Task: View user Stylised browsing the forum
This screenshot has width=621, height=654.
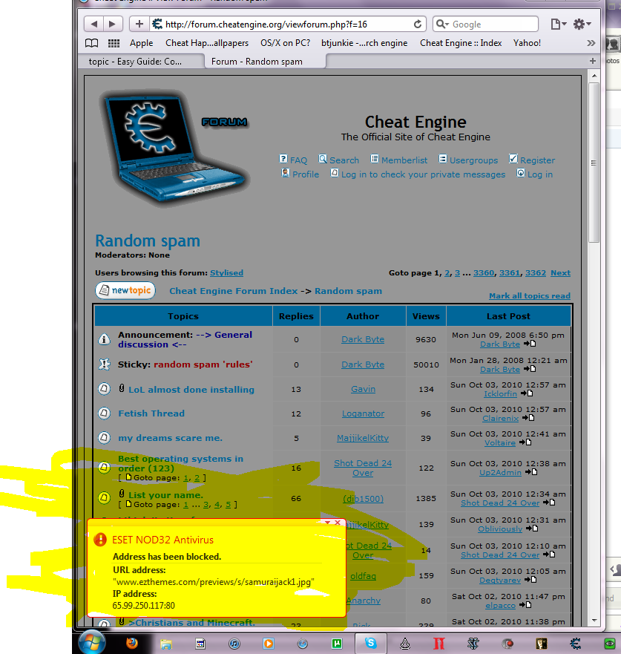Action: pos(226,272)
